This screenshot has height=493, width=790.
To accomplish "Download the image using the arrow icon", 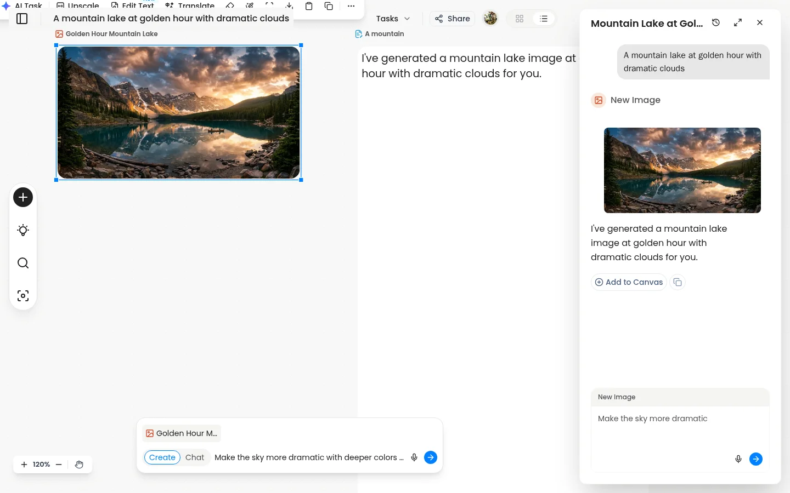I will [x=289, y=5].
